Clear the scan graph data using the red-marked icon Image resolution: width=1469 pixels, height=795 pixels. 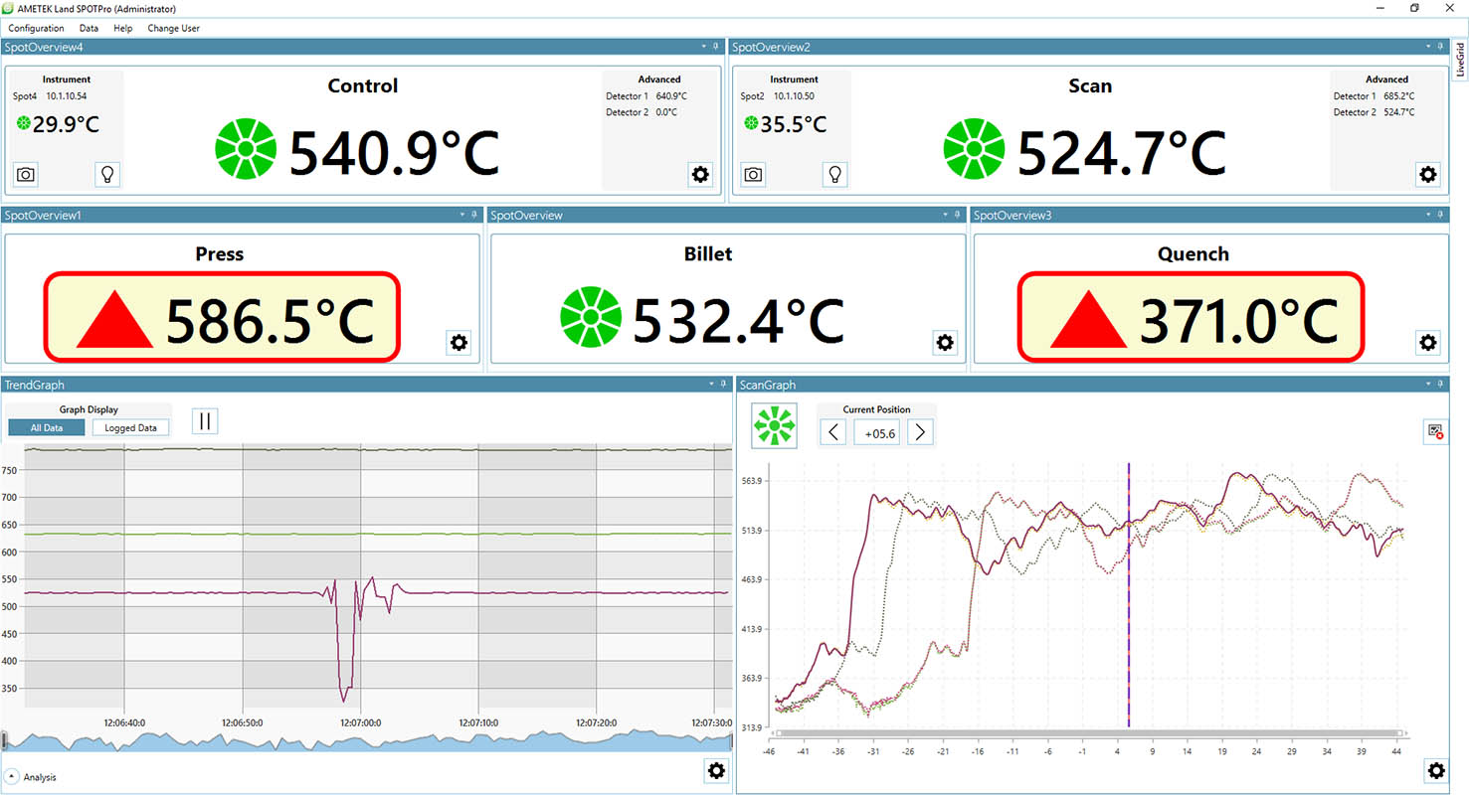pyautogui.click(x=1434, y=431)
